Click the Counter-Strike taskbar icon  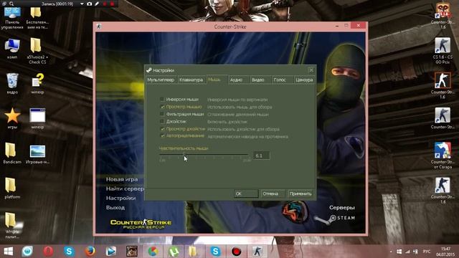pos(257,252)
